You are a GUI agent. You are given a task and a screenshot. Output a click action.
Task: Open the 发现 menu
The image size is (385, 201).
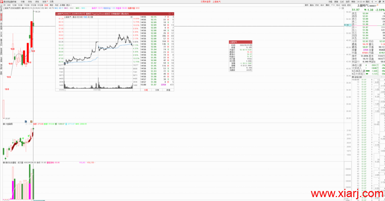[x=44, y=1]
